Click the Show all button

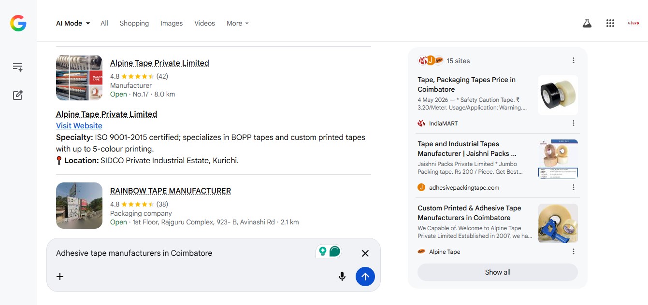coord(498,272)
